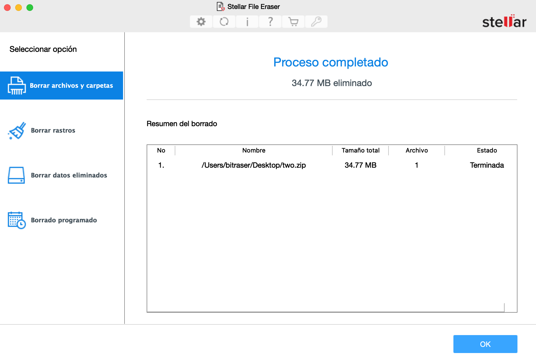
Task: Click the Resumen del borrado label
Action: click(182, 124)
